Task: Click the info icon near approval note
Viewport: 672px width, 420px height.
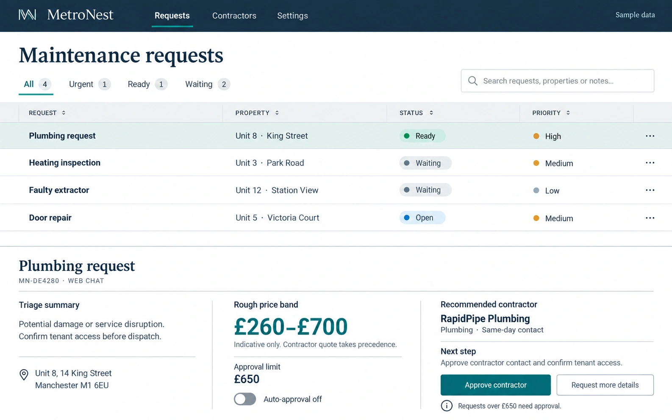Action: 447,406
